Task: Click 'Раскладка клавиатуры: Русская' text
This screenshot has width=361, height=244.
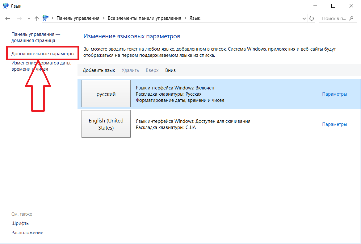Action: [x=169, y=94]
